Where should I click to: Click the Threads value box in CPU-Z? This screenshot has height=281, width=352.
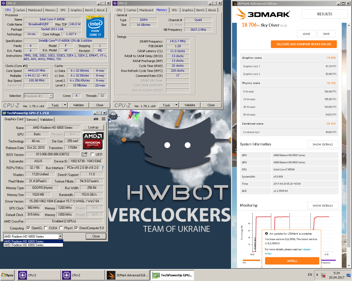pos(102,95)
